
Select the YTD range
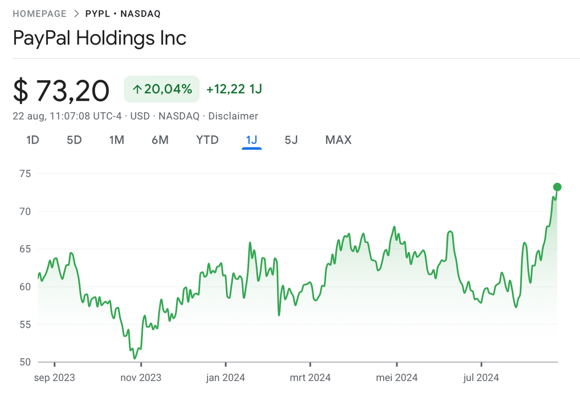pyautogui.click(x=207, y=140)
